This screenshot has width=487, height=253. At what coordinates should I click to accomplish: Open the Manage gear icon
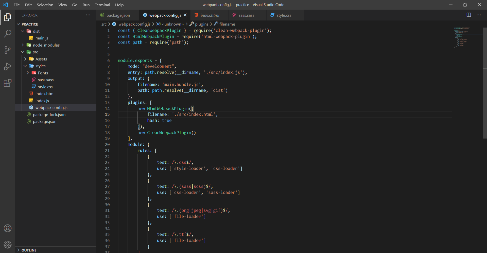8,245
